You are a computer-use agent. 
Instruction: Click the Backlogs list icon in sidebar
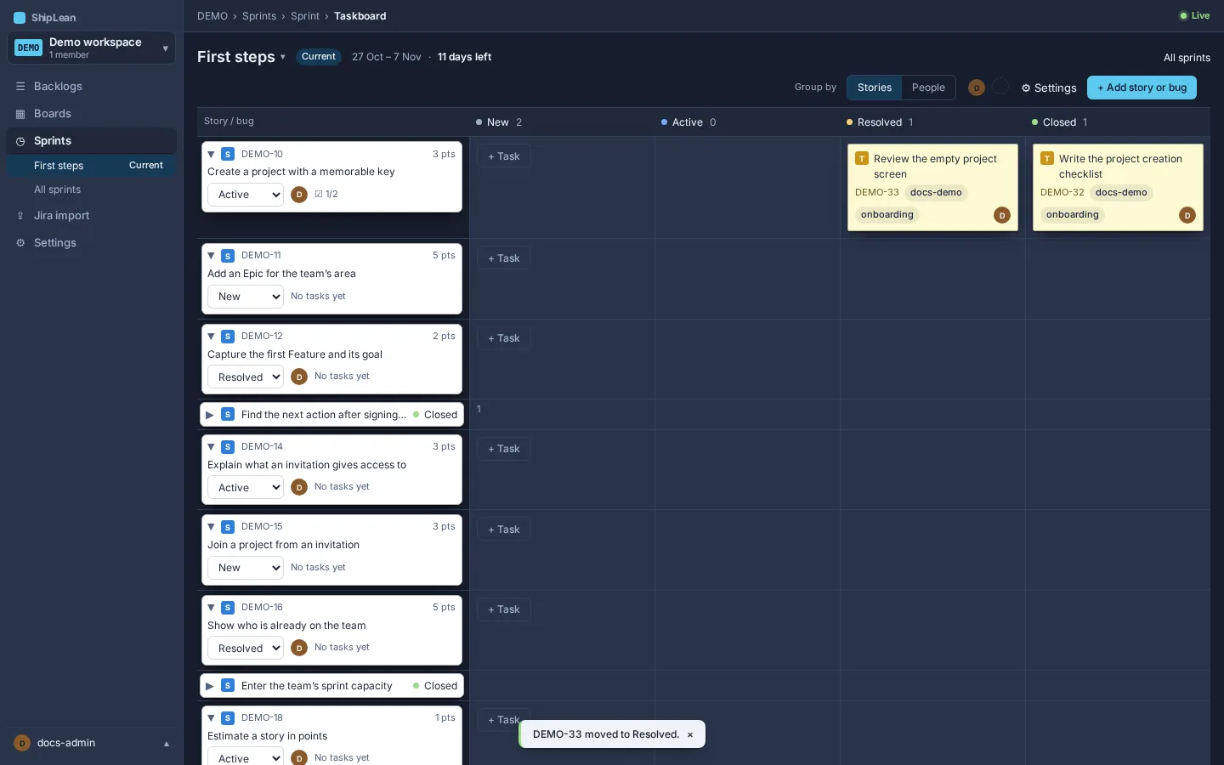20,87
